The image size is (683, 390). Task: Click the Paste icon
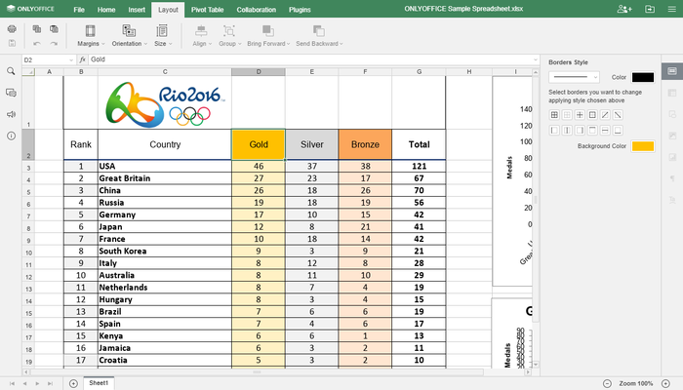54,29
